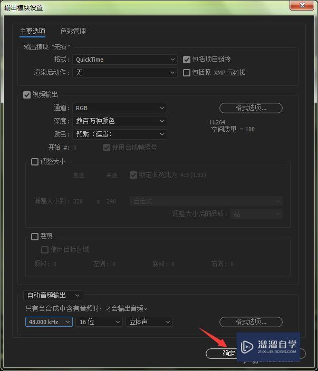Open the 16 位 bit depth dropdown

coord(99,322)
